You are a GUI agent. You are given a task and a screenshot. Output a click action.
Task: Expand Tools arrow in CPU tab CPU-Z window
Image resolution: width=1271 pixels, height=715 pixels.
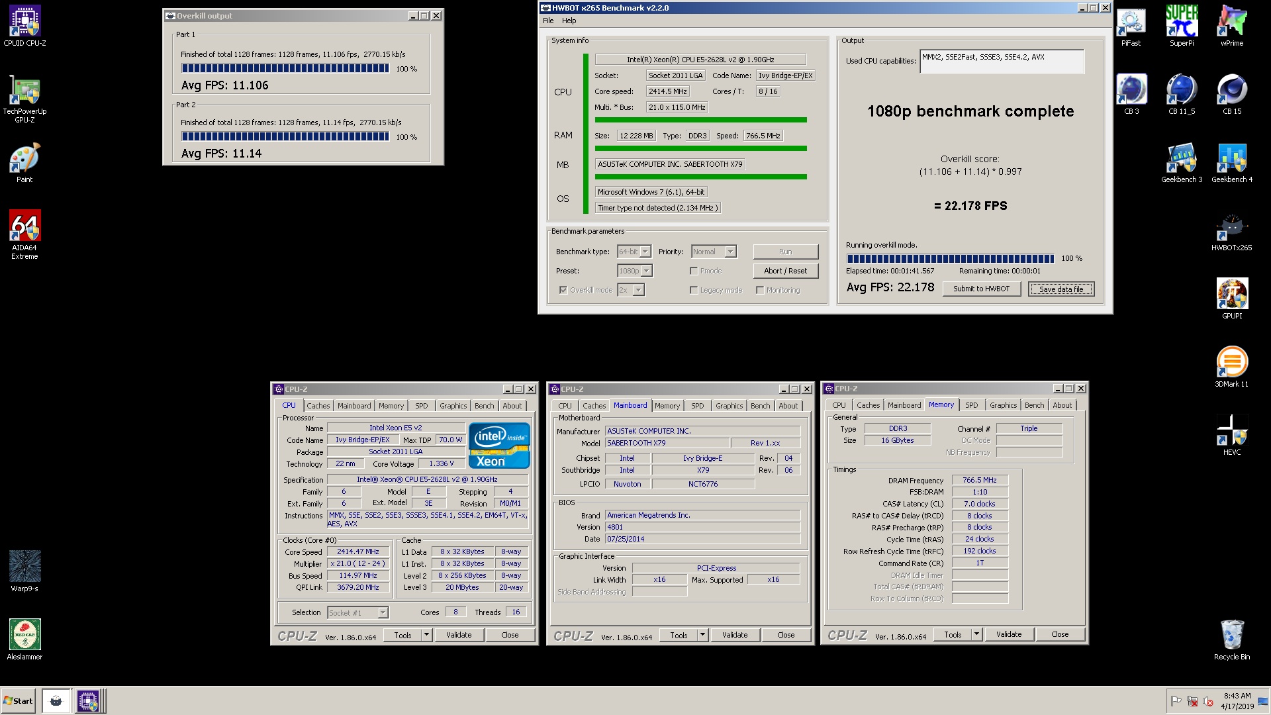tap(427, 635)
